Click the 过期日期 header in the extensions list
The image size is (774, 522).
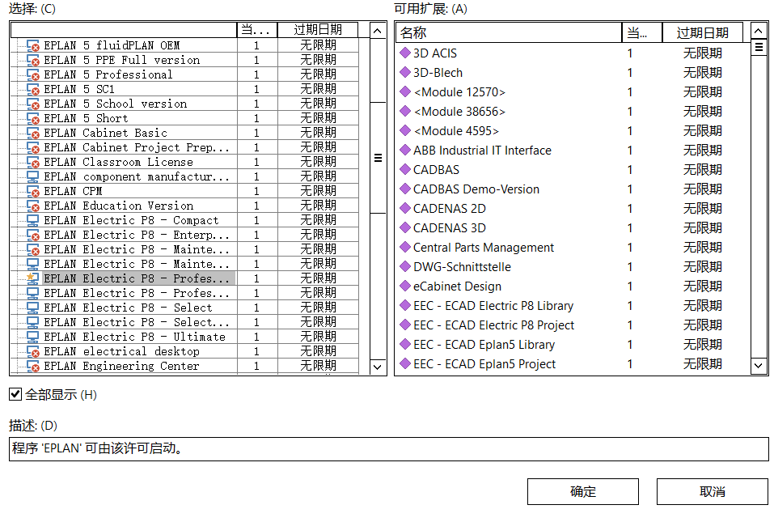point(702,32)
